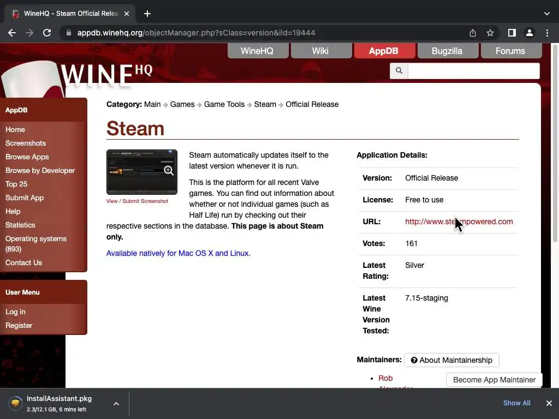Click About Maintainership button
The width and height of the screenshot is (559, 419).
click(x=451, y=360)
